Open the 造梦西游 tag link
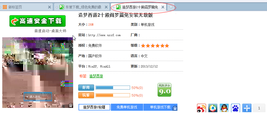Viewport: 267px width, 113px height. click(96, 76)
